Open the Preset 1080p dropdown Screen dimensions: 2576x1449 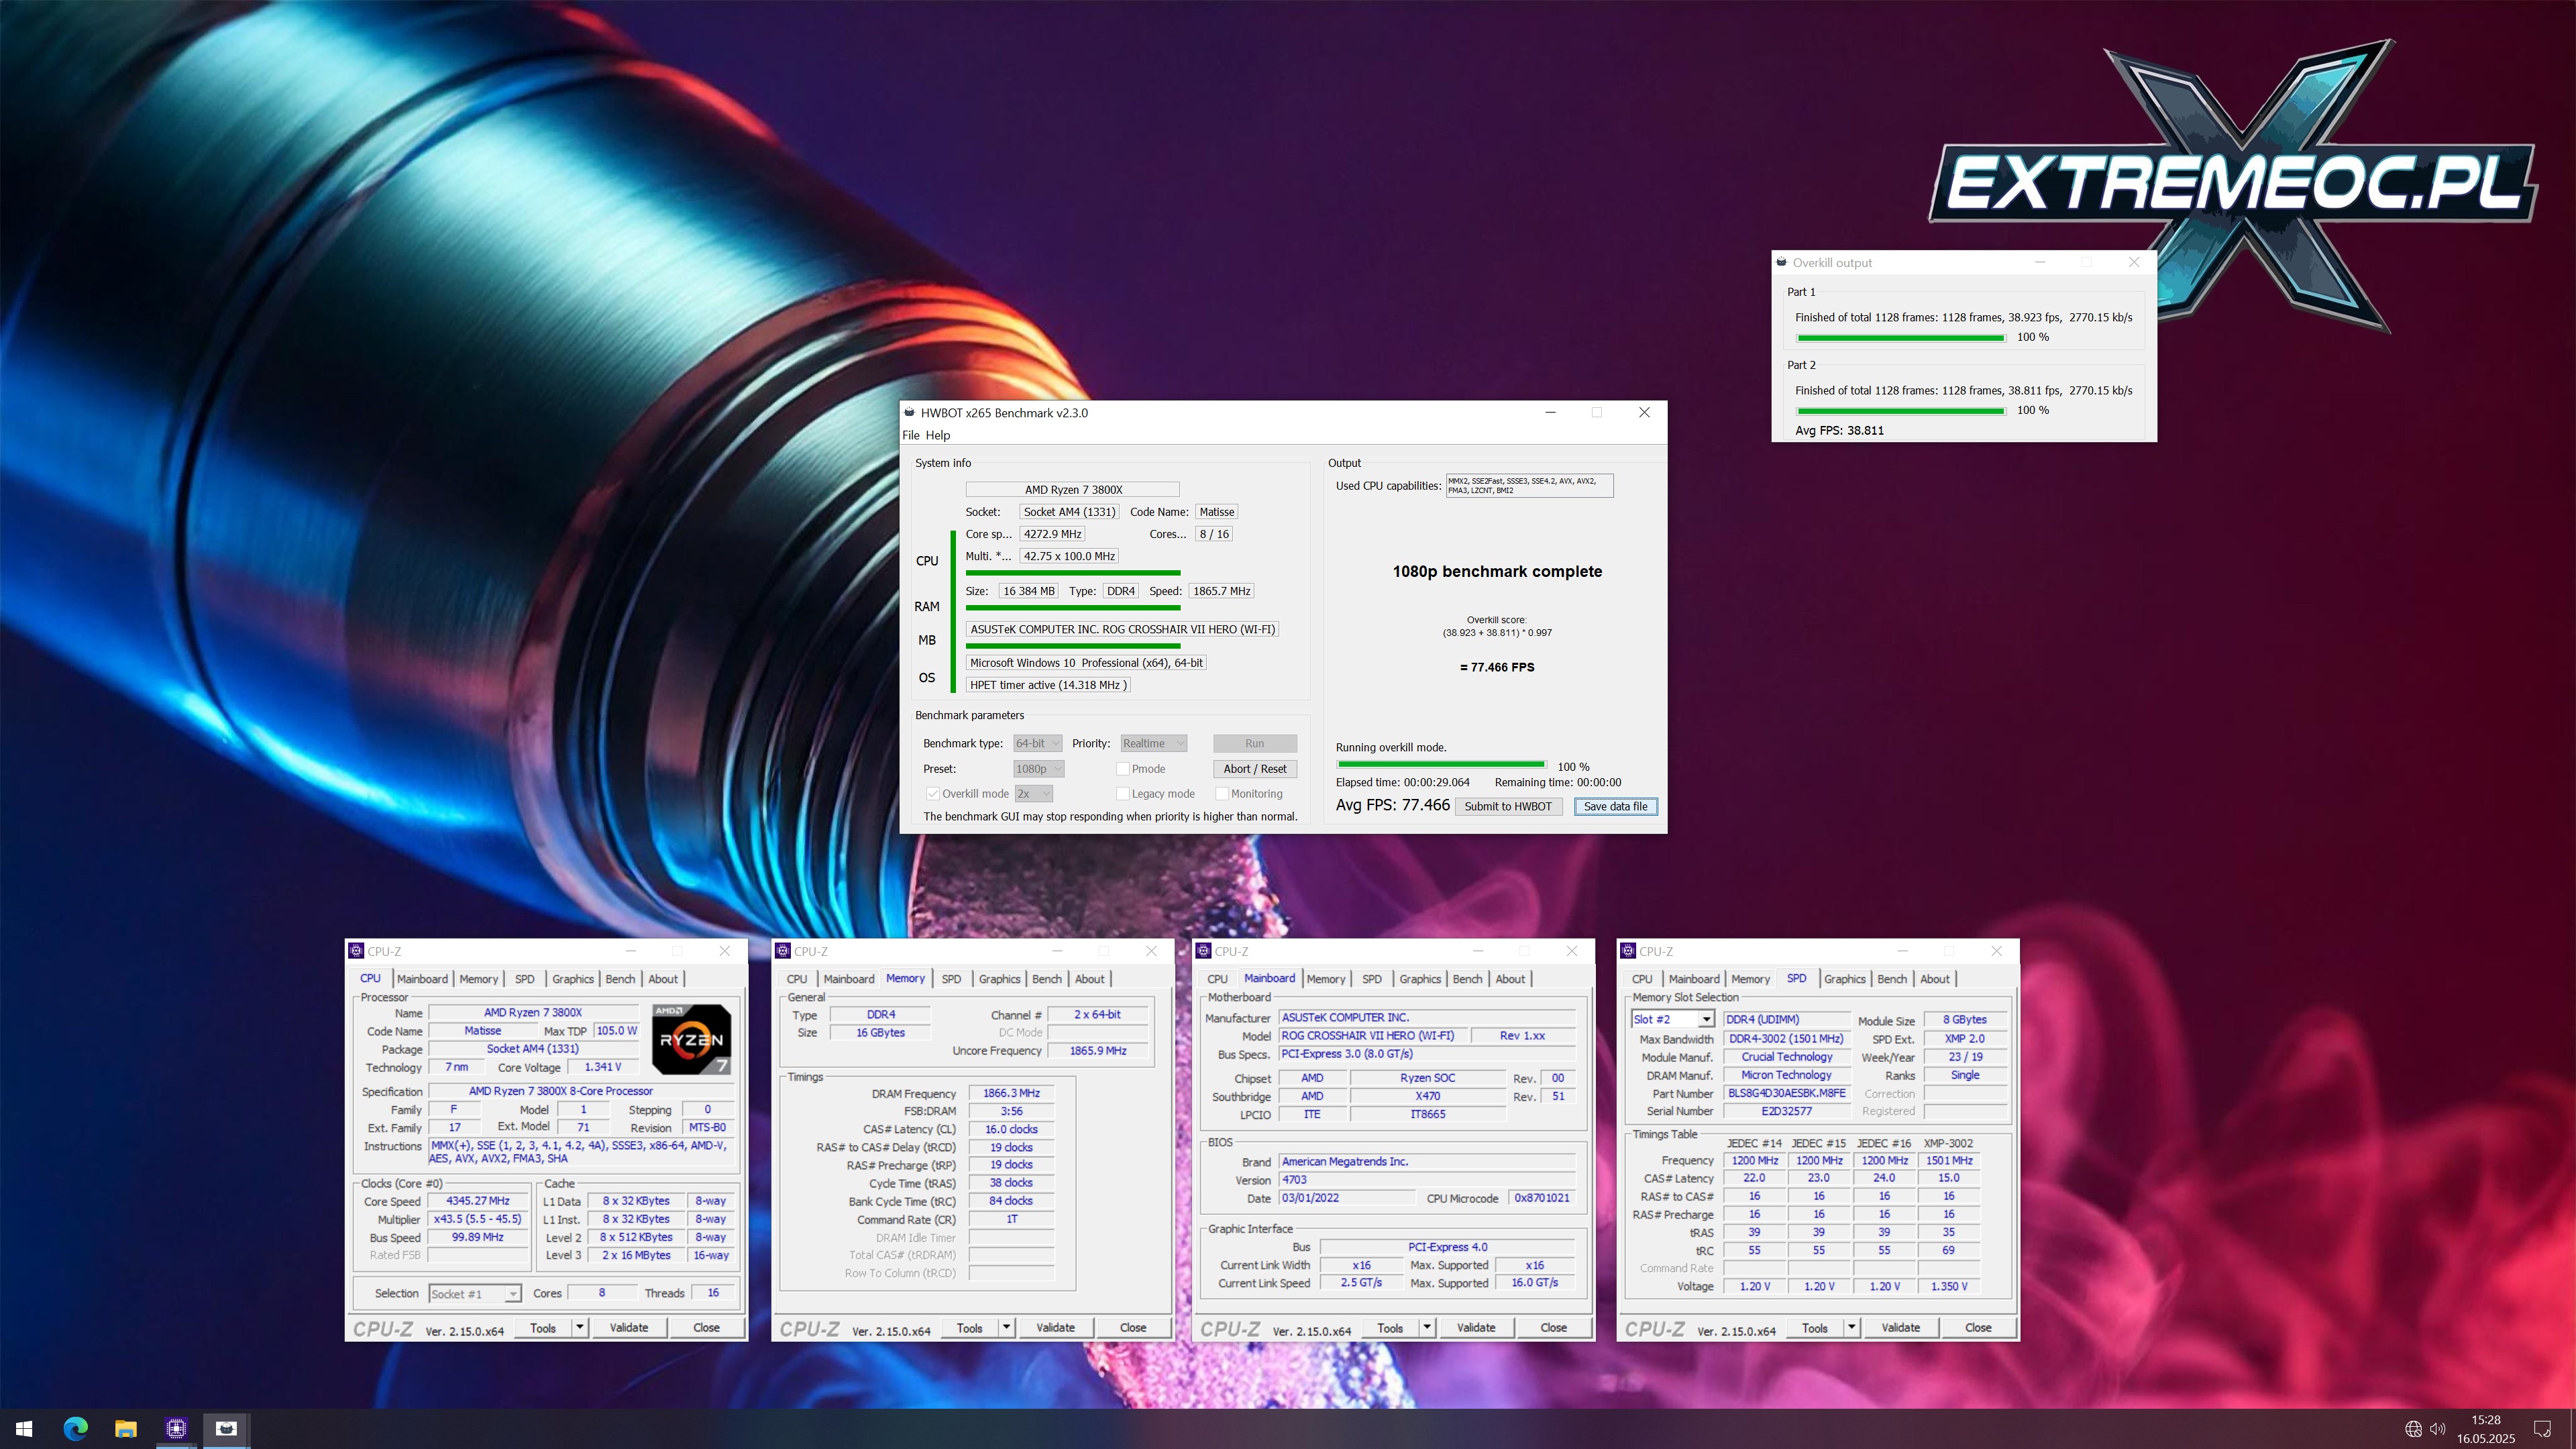click(x=1038, y=769)
